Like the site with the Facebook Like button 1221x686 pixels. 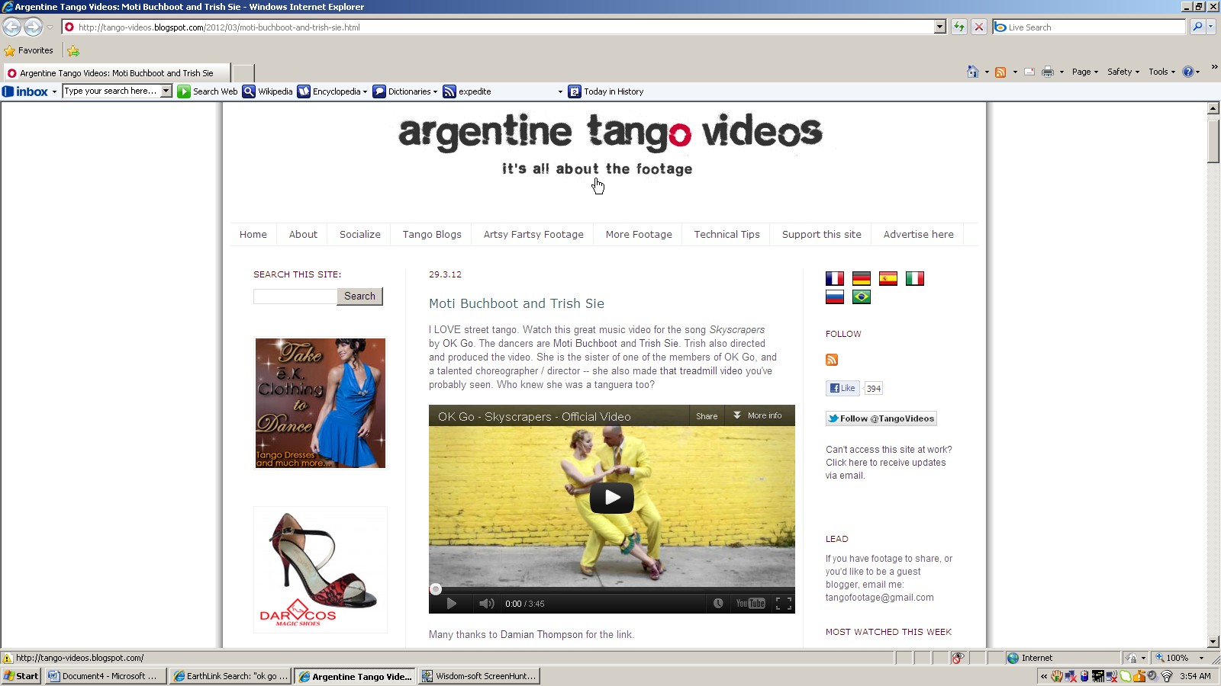point(842,388)
